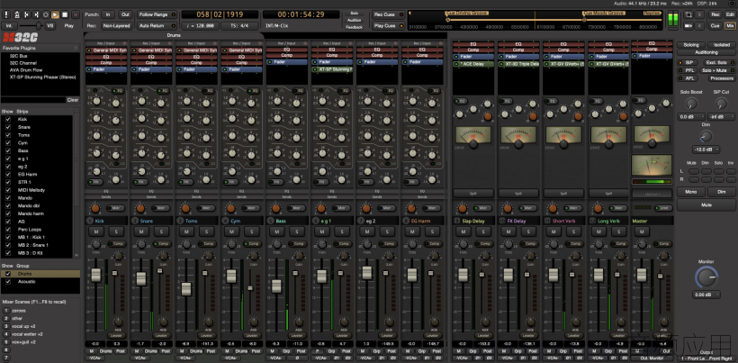Mute the Kick channel

coord(96,231)
